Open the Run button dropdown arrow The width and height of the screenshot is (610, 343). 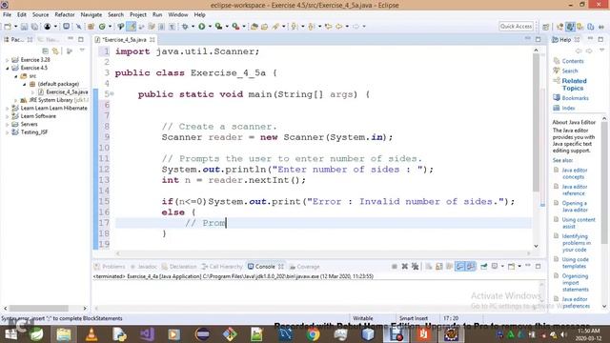(210, 27)
